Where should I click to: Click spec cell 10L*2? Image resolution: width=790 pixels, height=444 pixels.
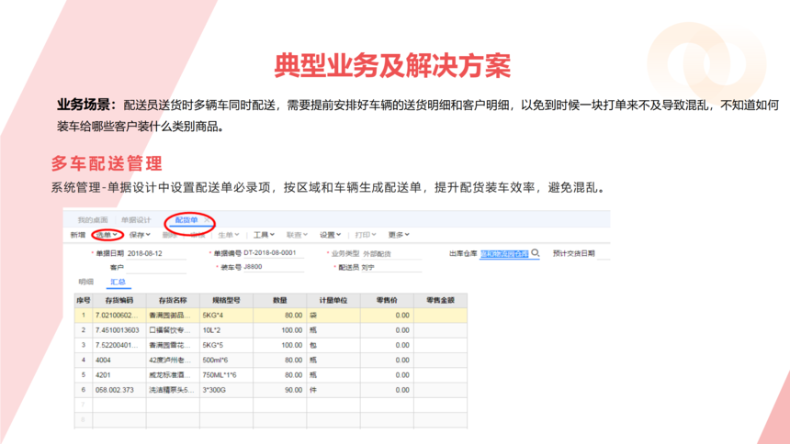pos(226,330)
